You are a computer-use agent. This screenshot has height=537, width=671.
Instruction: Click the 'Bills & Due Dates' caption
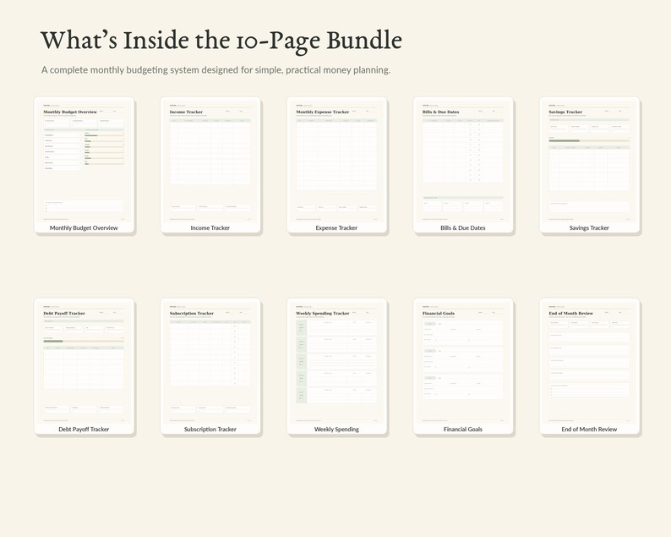point(463,227)
